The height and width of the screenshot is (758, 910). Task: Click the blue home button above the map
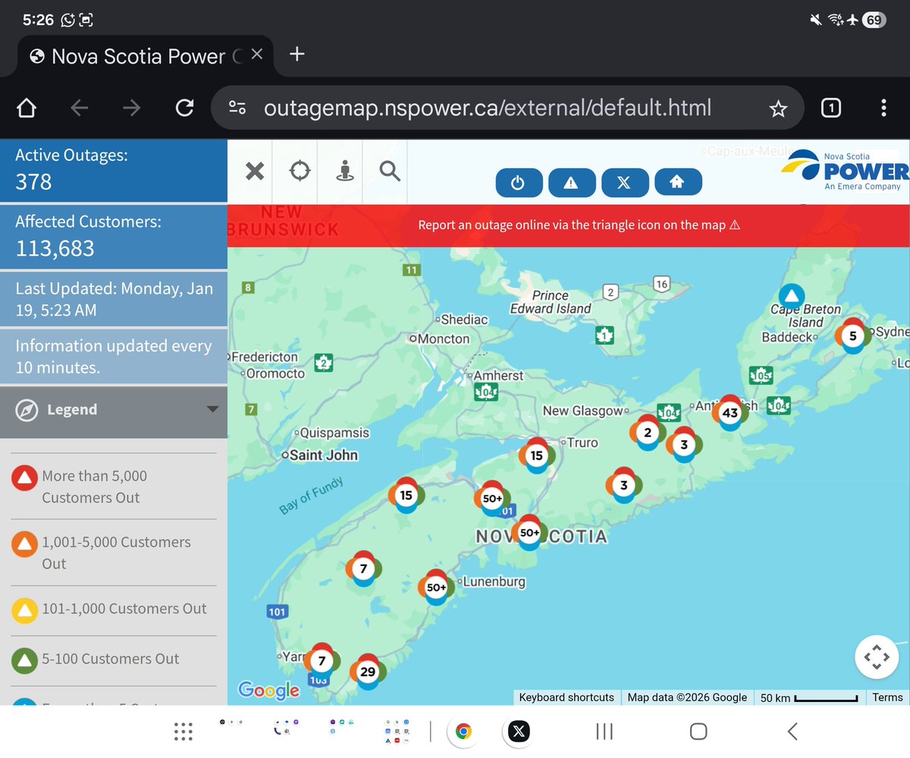[678, 182]
